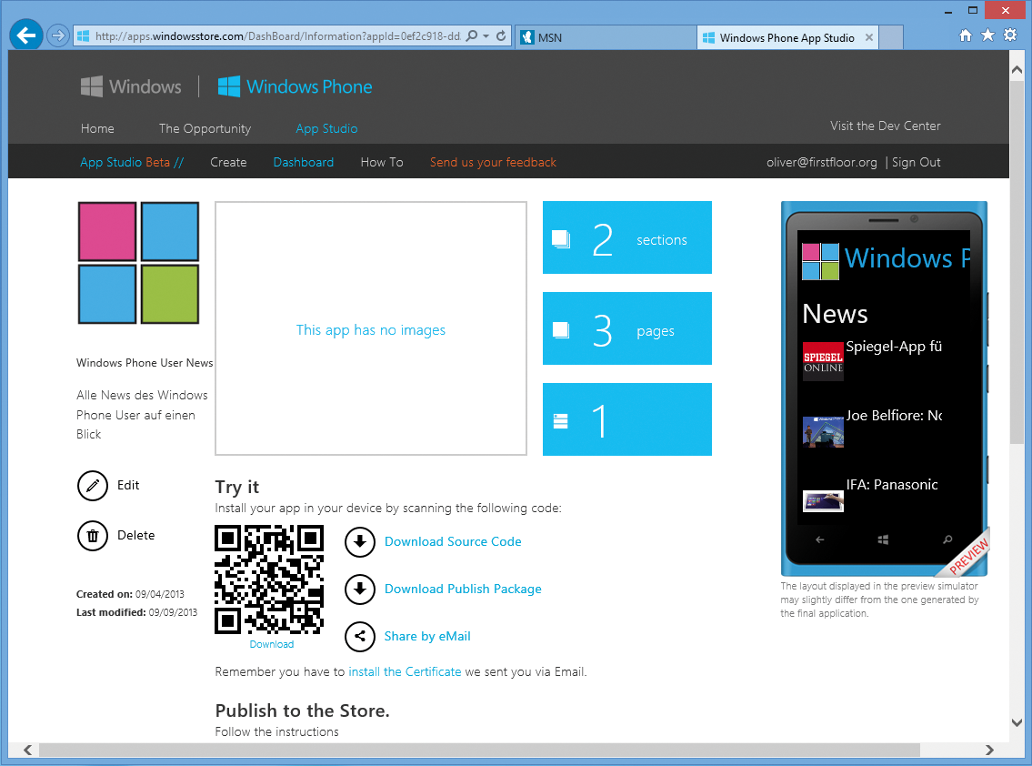Click horizontal scrollbar left arrow
Screen dimensions: 1032x766
27,751
